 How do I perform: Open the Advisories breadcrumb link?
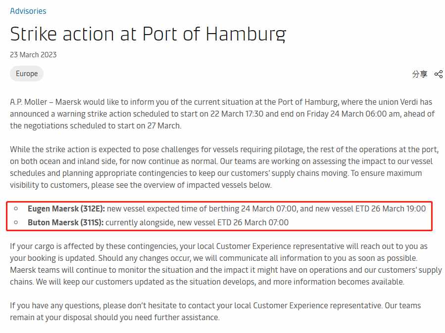[28, 11]
